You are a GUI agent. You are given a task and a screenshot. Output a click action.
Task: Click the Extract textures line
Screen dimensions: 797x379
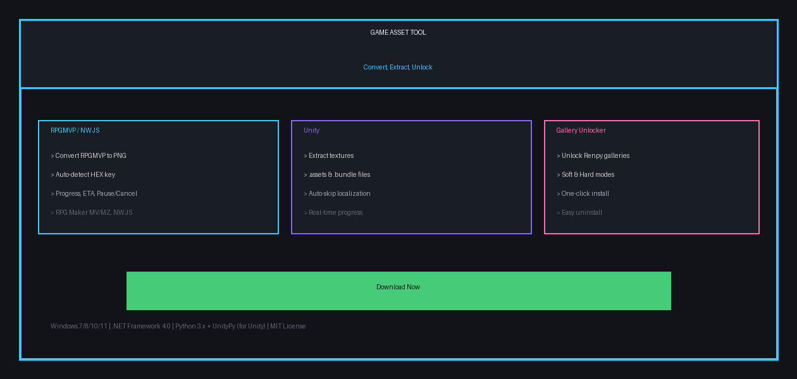coord(329,155)
